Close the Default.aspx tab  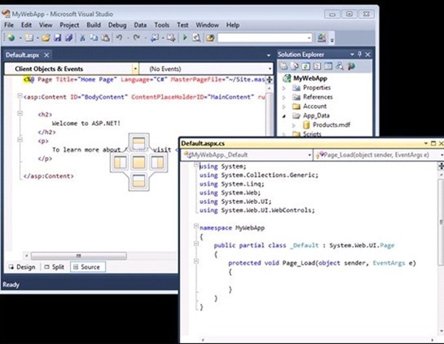[x=46, y=55]
